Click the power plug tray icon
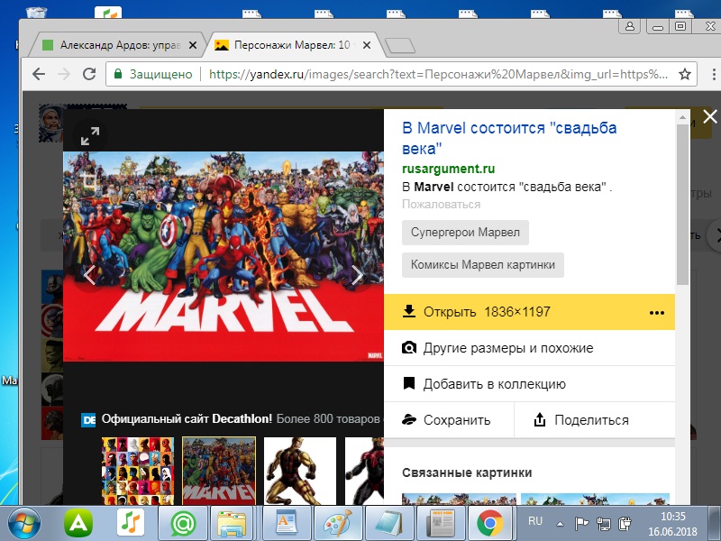Screen dimensions: 721x541 (x=625, y=524)
